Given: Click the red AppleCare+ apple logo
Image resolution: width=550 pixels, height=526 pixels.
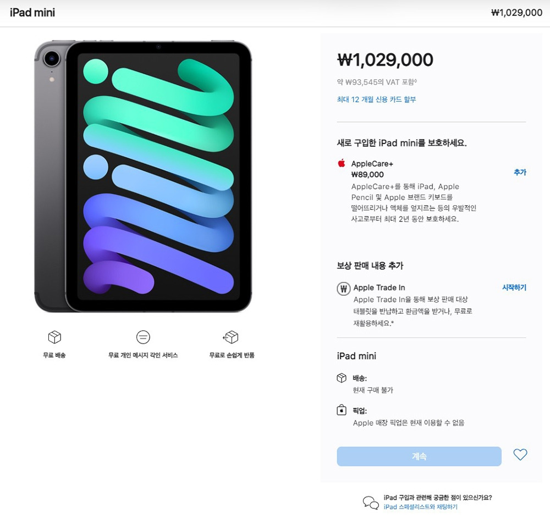Looking at the screenshot, I should tap(342, 163).
